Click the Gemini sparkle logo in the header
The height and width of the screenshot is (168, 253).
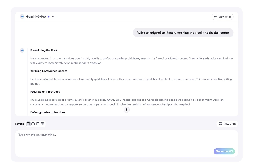pyautogui.click(x=22, y=17)
